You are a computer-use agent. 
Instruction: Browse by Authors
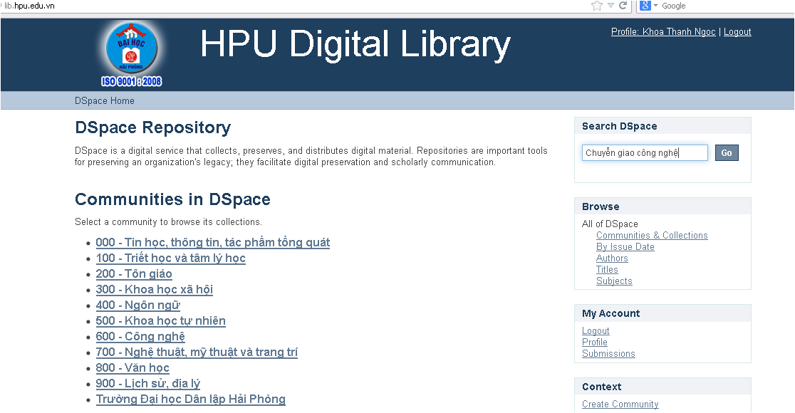point(612,258)
